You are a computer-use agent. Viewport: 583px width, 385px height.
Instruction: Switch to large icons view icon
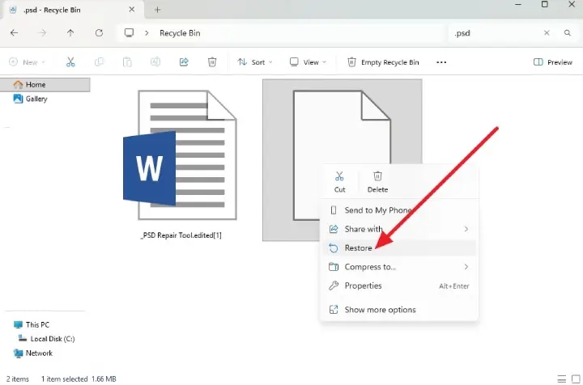[x=576, y=379]
